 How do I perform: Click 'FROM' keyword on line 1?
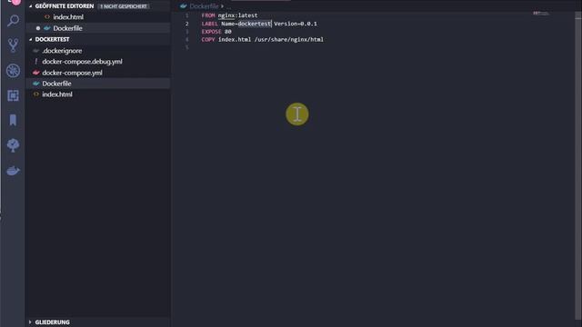208,15
